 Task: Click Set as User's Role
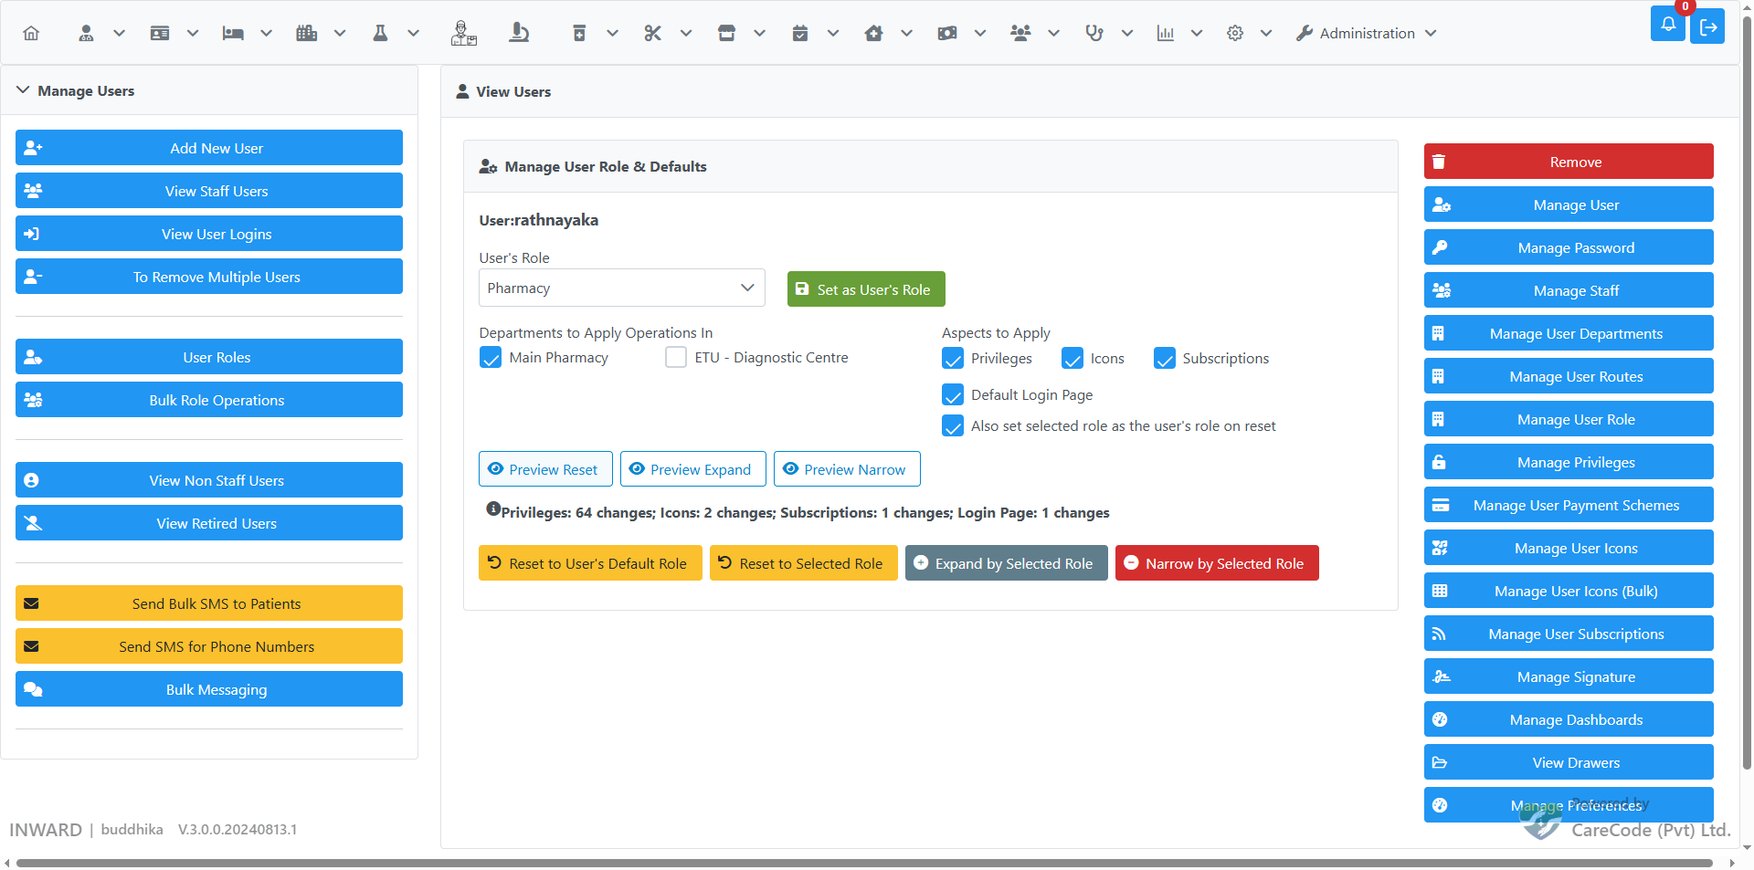(866, 289)
